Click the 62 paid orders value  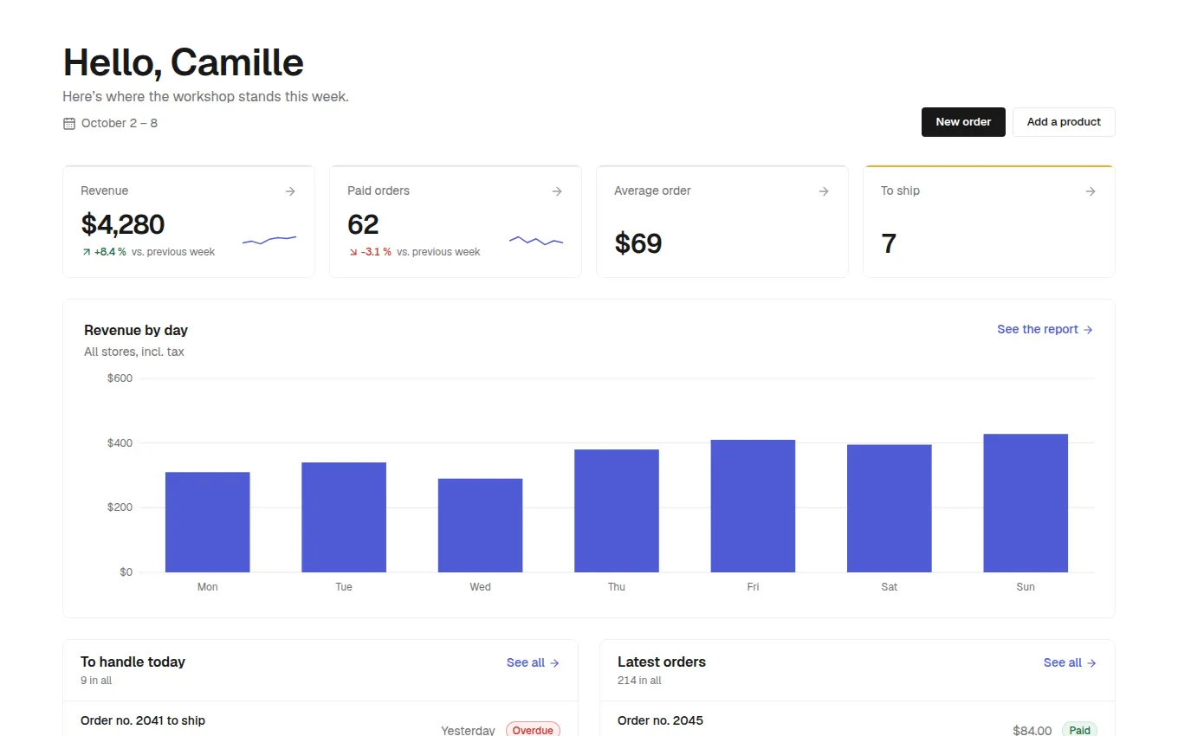pos(363,225)
